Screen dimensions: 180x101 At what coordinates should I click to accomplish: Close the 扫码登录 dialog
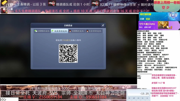click(x=103, y=25)
